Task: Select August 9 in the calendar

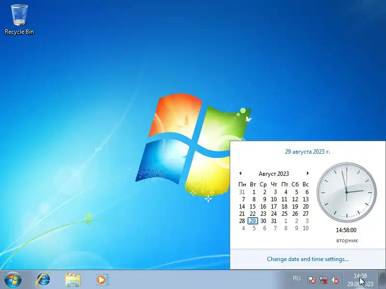Action: click(x=264, y=199)
